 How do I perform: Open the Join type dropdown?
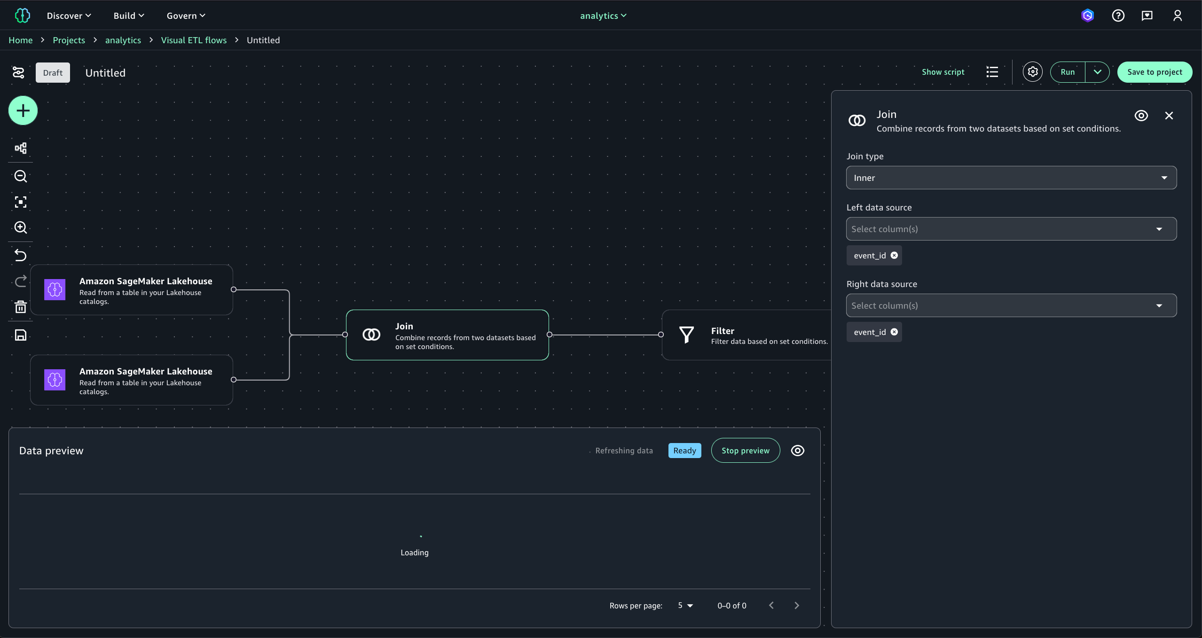tap(1011, 178)
